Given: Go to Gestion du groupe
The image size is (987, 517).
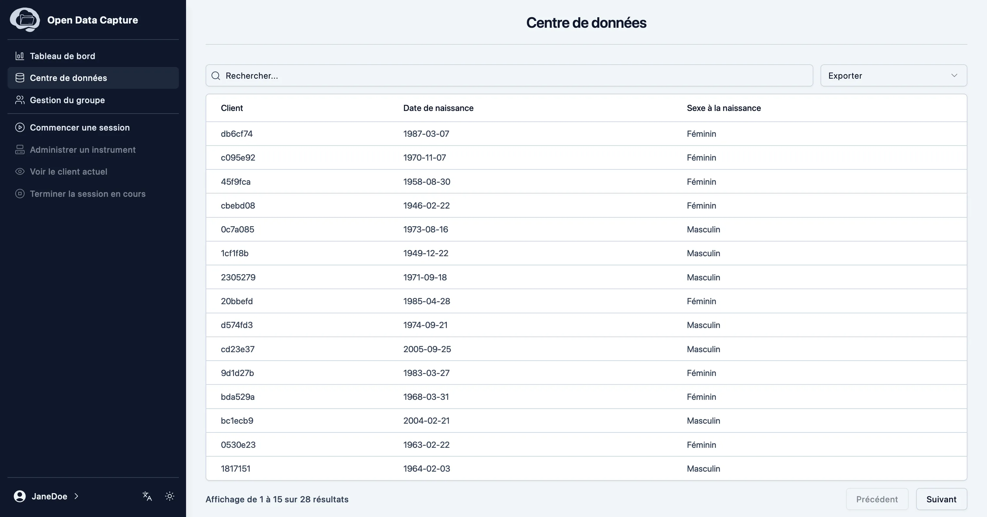Looking at the screenshot, I should click(93, 100).
